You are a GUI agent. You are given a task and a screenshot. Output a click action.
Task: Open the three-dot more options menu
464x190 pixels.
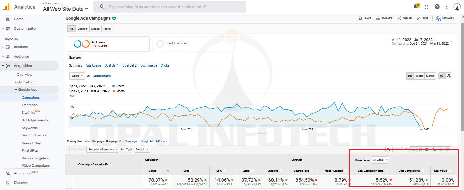point(447,7)
